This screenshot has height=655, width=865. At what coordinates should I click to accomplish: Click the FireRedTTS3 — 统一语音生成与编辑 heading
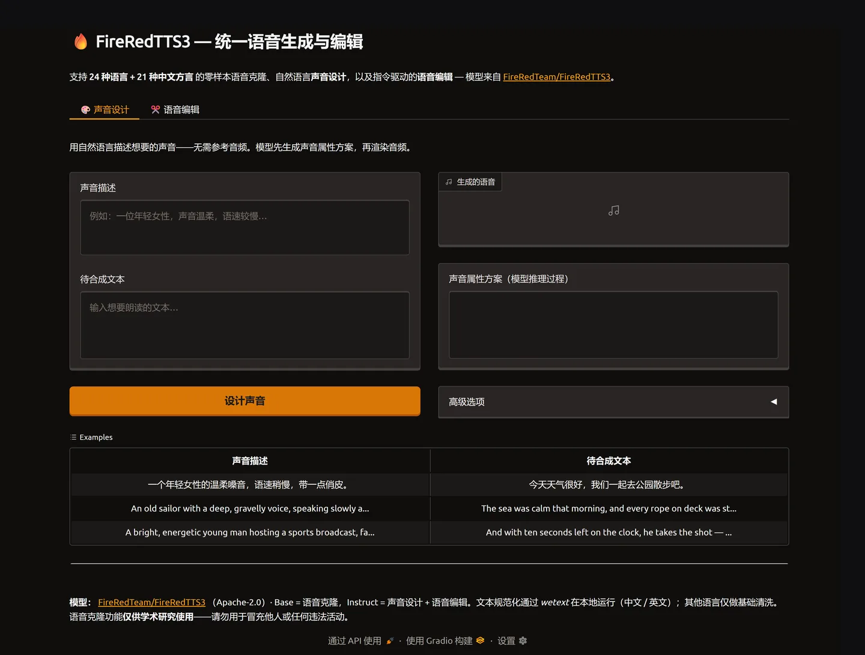click(x=229, y=41)
